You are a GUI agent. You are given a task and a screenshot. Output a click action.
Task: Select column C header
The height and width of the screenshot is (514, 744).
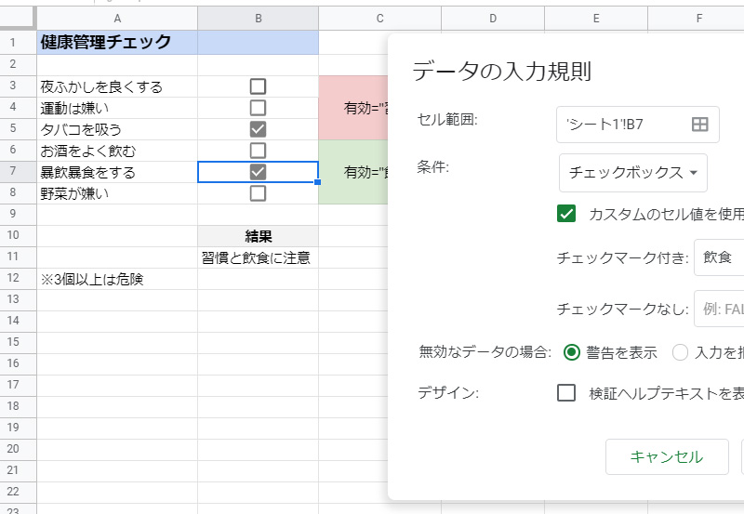click(379, 19)
